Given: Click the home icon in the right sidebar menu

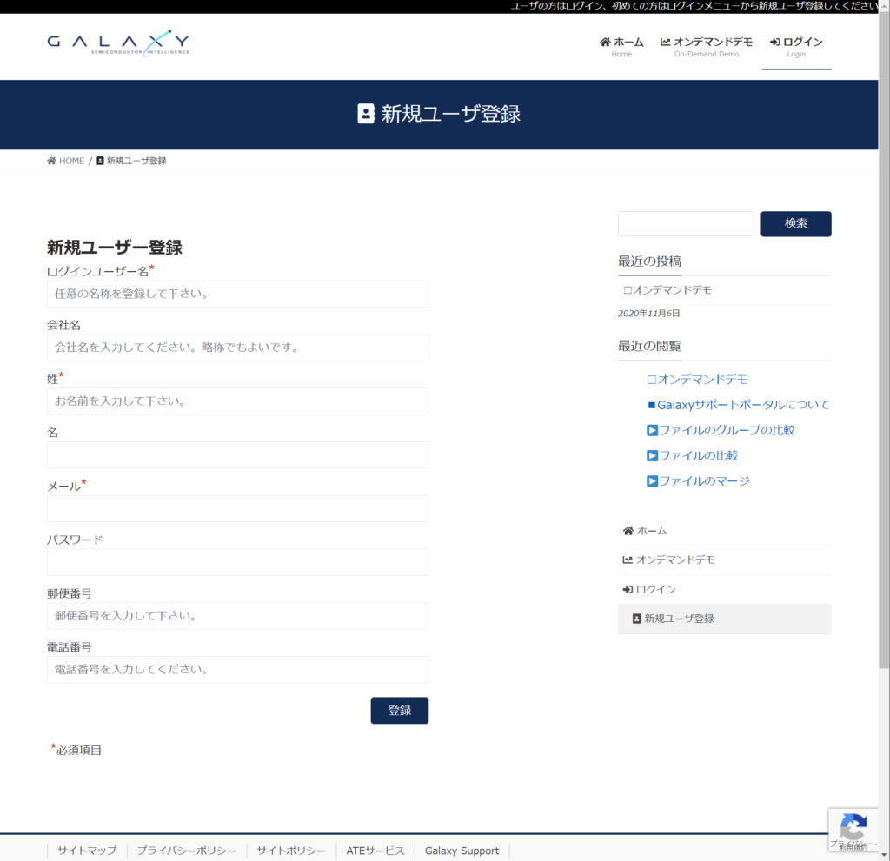Looking at the screenshot, I should [x=628, y=530].
